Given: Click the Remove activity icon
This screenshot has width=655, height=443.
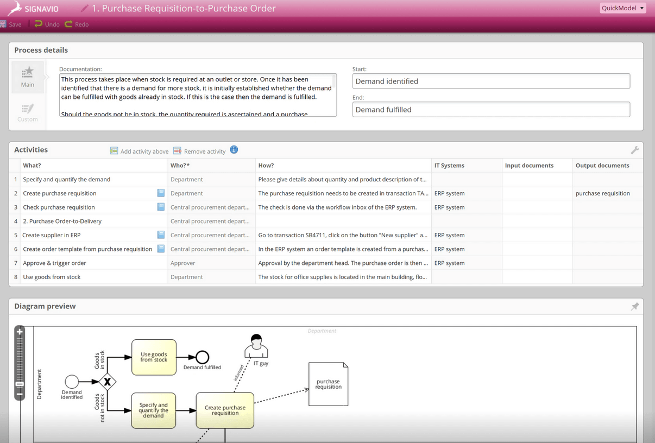Looking at the screenshot, I should 177,151.
